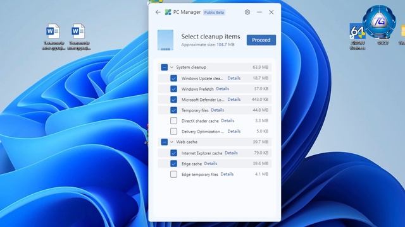This screenshot has height=227, width=405.
Task: Close the PC Manager window
Action: pyautogui.click(x=271, y=12)
